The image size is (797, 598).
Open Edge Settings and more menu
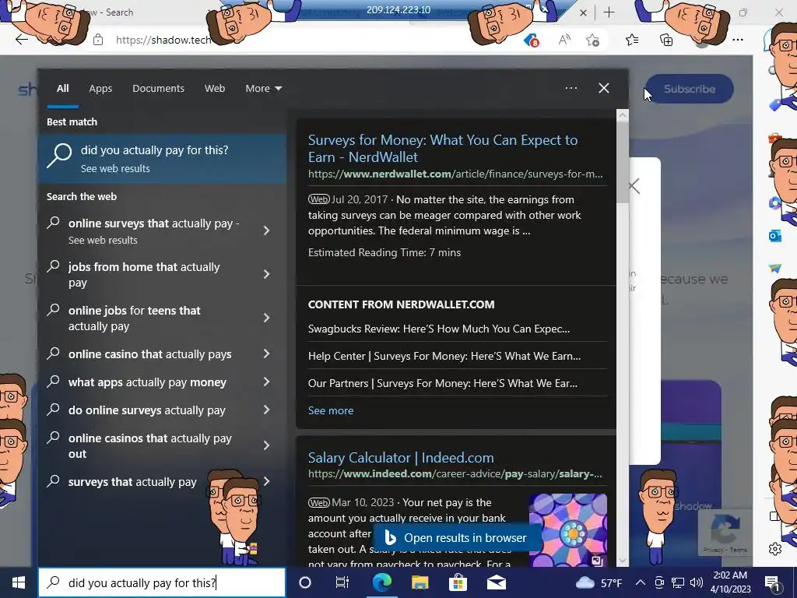(x=738, y=40)
